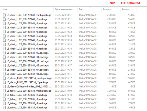
Task: Click the file icon of LS_table_LUXE_2301231836_mesh.package
Action: (x=4, y=91)
